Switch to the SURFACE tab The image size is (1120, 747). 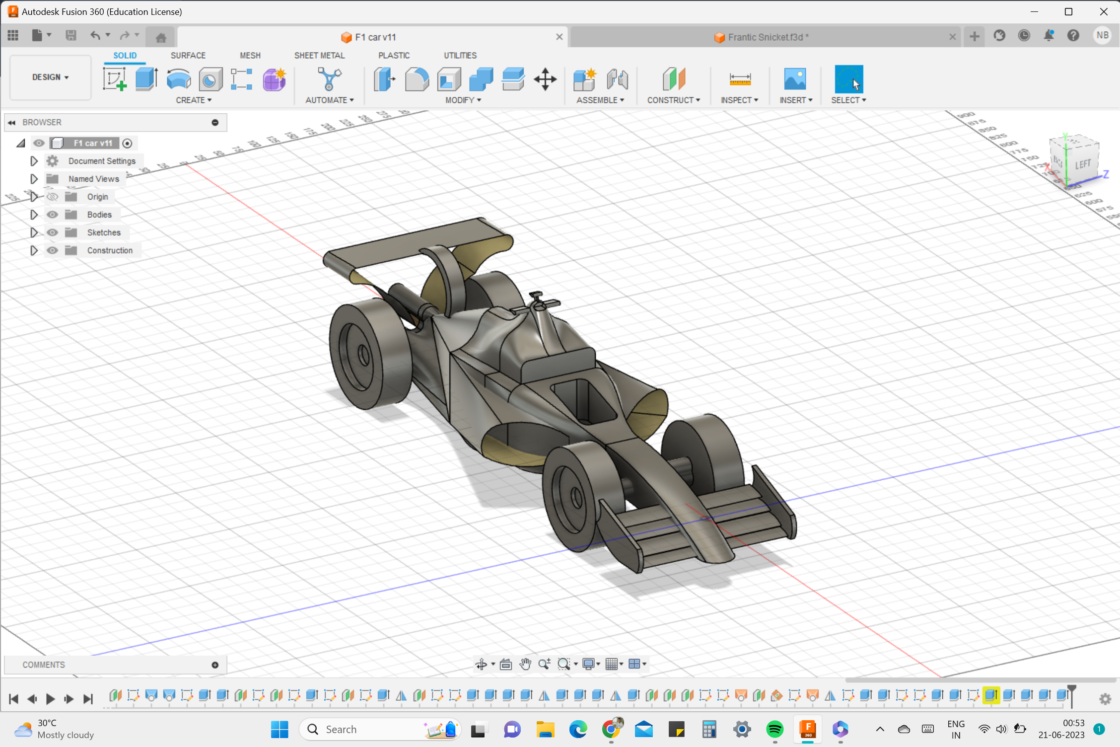(188, 55)
